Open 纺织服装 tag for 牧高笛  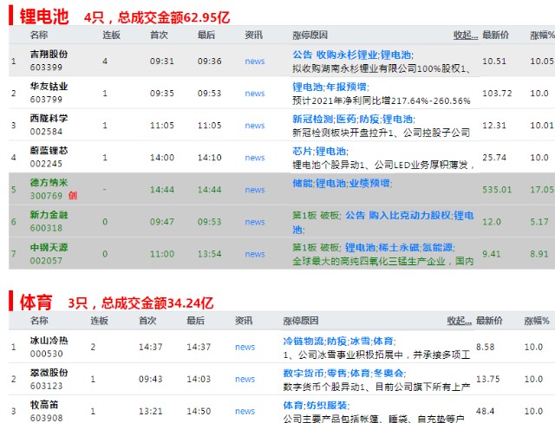[x=327, y=406]
